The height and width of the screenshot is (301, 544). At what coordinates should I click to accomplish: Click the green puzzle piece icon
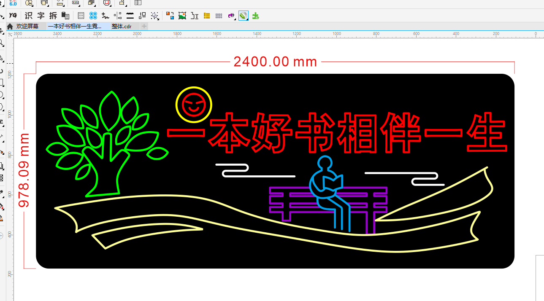coord(255,16)
